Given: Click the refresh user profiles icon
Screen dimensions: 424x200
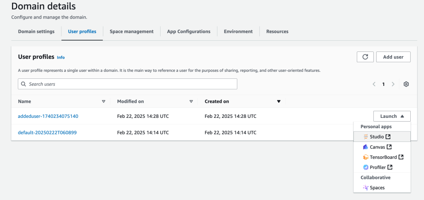Looking at the screenshot, I should 365,57.
